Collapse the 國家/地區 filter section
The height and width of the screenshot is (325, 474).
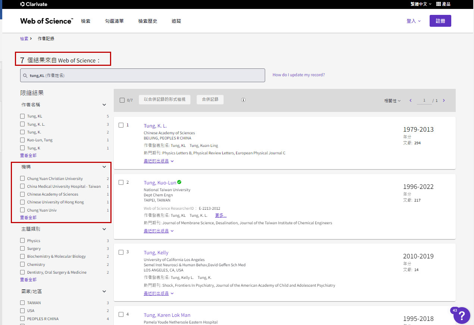[x=104, y=292]
